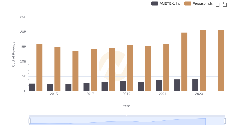The width and height of the screenshot is (230, 132).
Task: Click the 2015 x-axis label
Action: tap(54, 94)
